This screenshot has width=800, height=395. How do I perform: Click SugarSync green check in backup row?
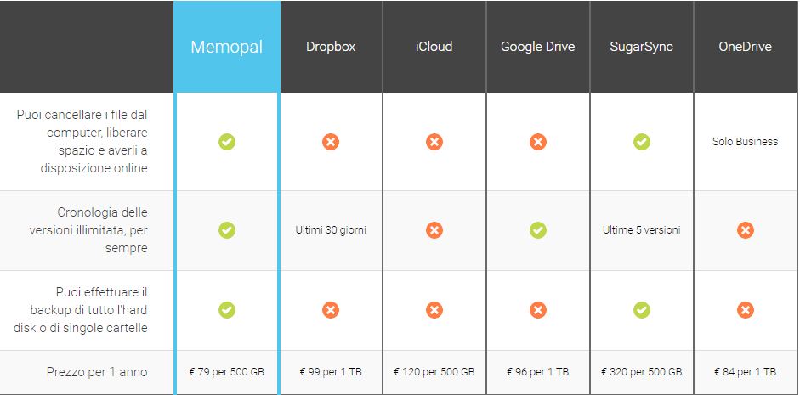641,310
